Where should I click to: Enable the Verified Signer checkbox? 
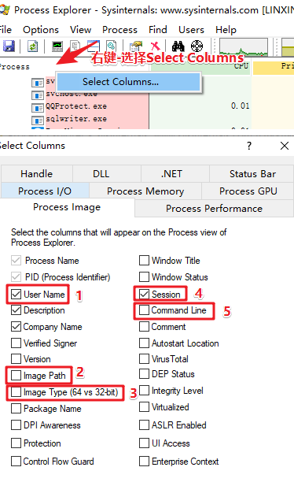tap(16, 343)
